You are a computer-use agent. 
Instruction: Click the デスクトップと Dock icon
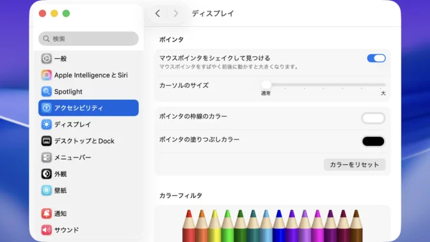(46, 141)
